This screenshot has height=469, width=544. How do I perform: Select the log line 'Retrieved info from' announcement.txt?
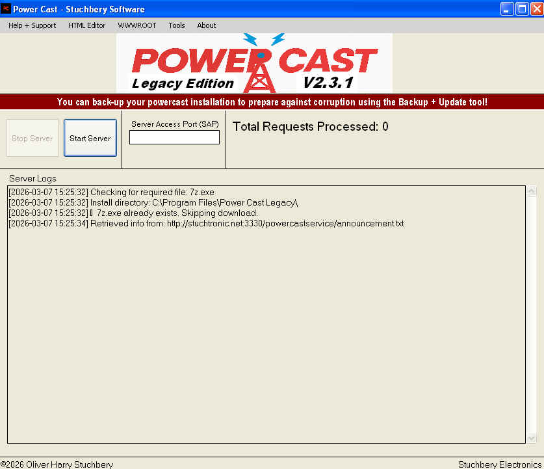[206, 224]
